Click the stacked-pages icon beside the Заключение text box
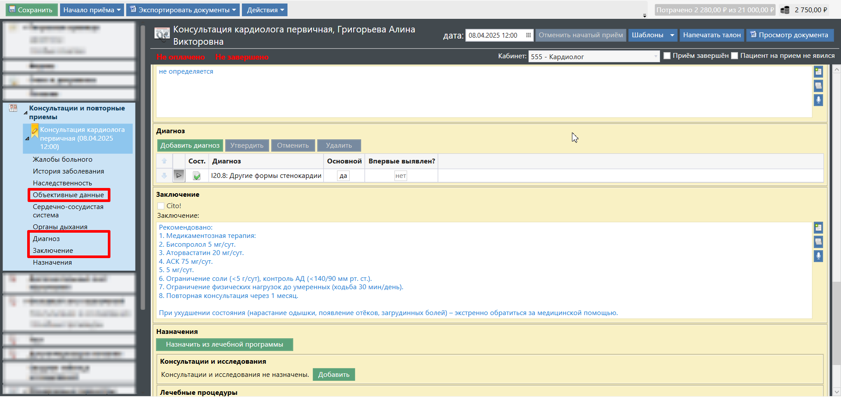841x397 pixels. (818, 241)
